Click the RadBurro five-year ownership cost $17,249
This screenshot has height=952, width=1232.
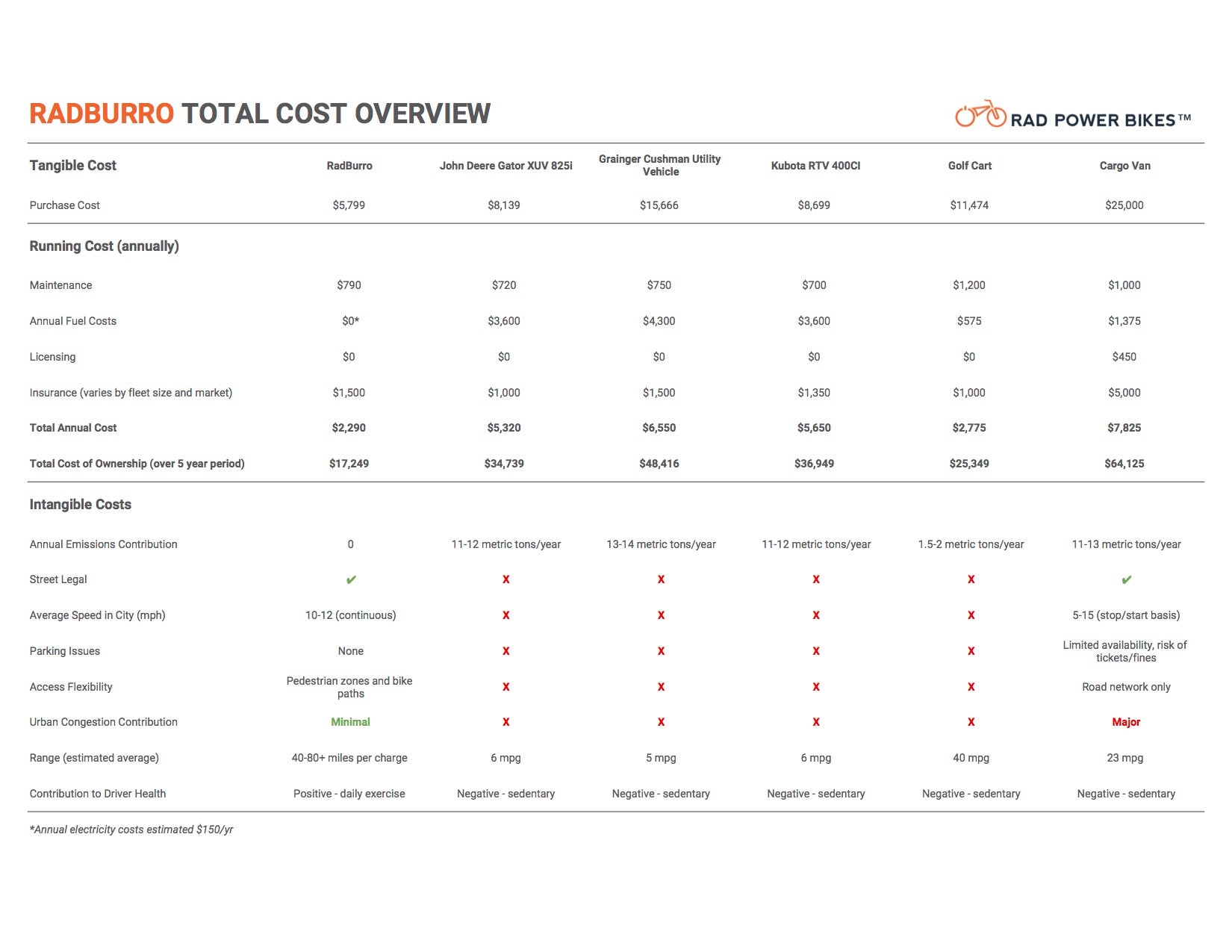[349, 464]
